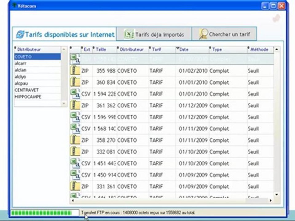295x221 pixels.
Task: Click CSV icon for 1 450 914 row
Action: click(75, 175)
